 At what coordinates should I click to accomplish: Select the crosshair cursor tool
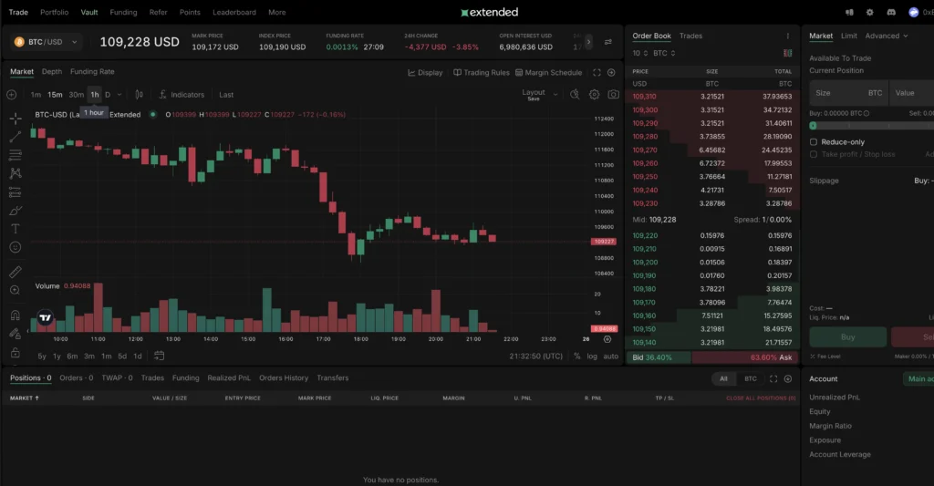16,119
